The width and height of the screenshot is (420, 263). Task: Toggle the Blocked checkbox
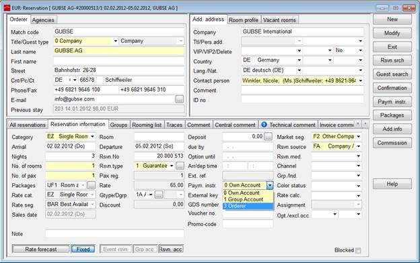coord(358,250)
